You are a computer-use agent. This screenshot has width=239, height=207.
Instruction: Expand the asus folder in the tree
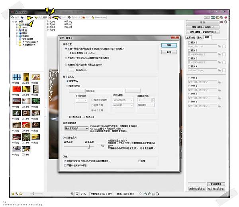pos(17,27)
